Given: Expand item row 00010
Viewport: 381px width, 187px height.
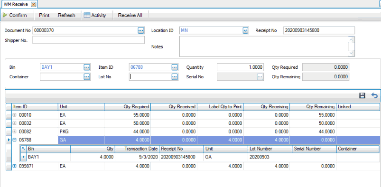Looking at the screenshot, I should (x=14, y=115).
